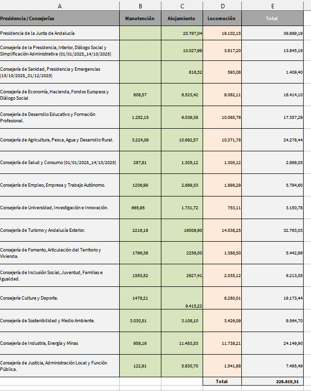
Task: Select Alojamiento value 16008,60
Action: pos(182,230)
